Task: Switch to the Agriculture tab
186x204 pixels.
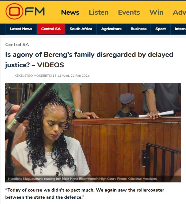Action: 111,29
